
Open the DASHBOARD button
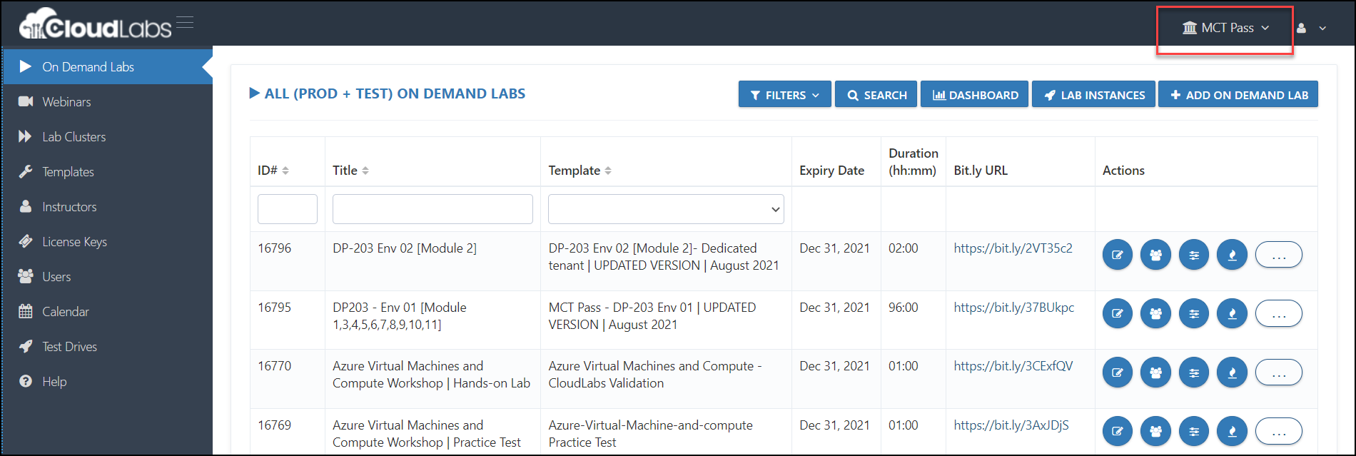click(x=975, y=95)
